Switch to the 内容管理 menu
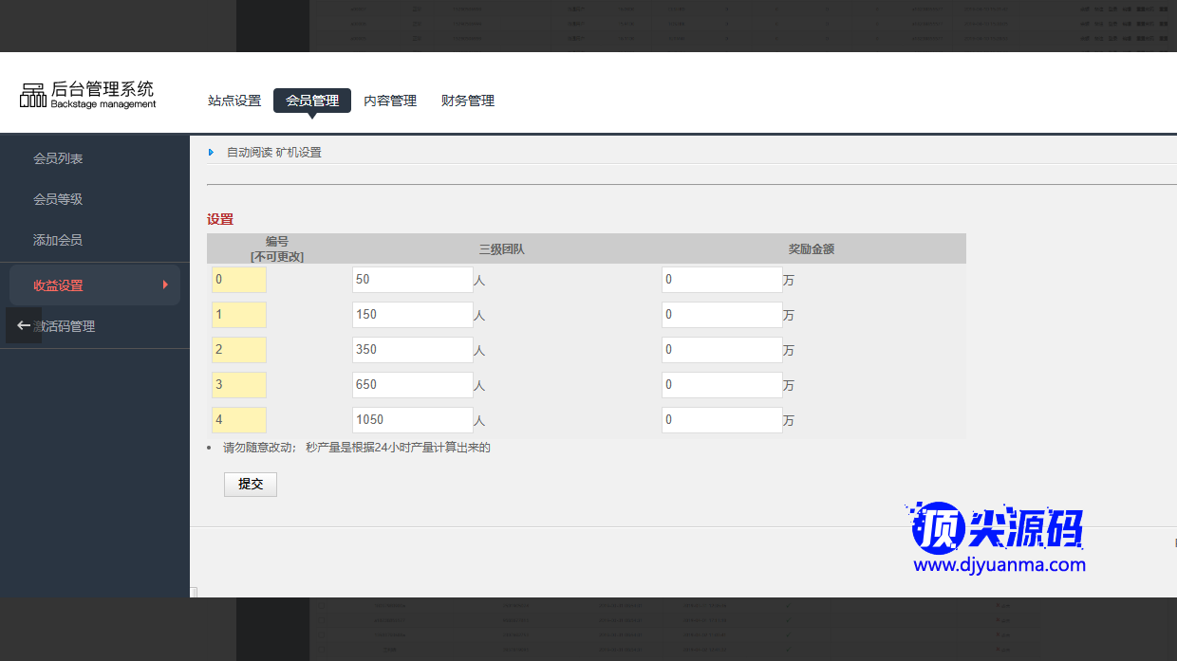 click(x=390, y=101)
